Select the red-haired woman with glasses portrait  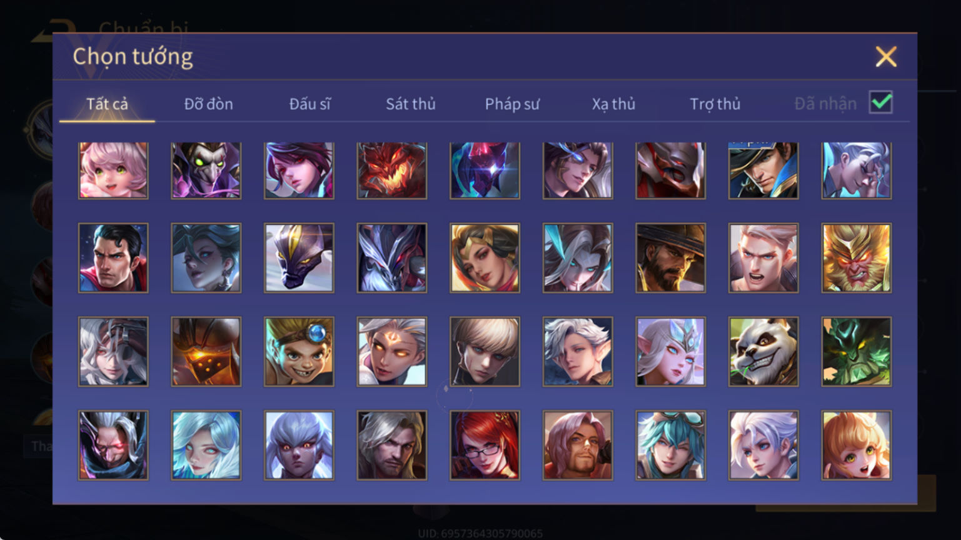point(485,445)
